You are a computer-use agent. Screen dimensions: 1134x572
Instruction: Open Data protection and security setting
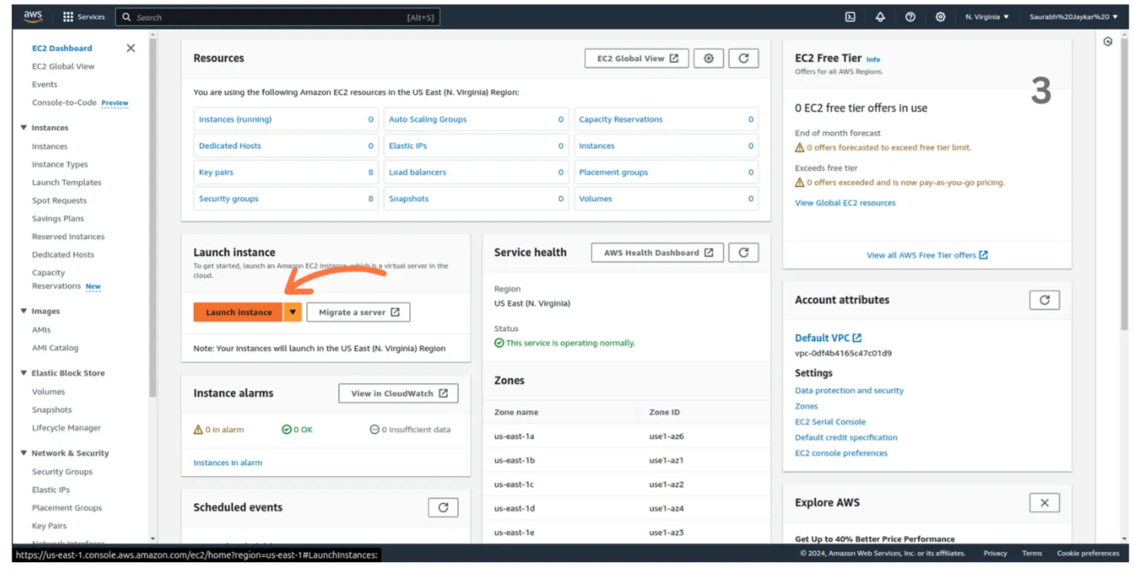(849, 390)
